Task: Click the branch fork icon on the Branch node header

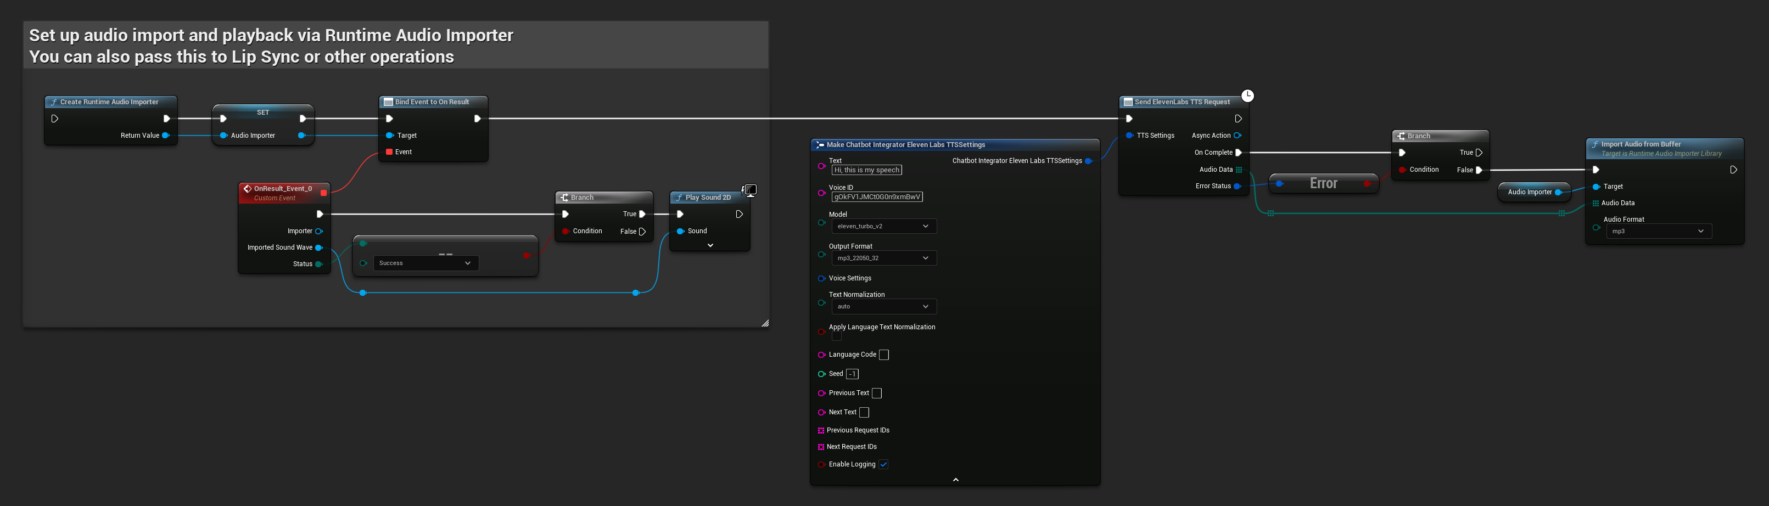Action: coord(564,197)
